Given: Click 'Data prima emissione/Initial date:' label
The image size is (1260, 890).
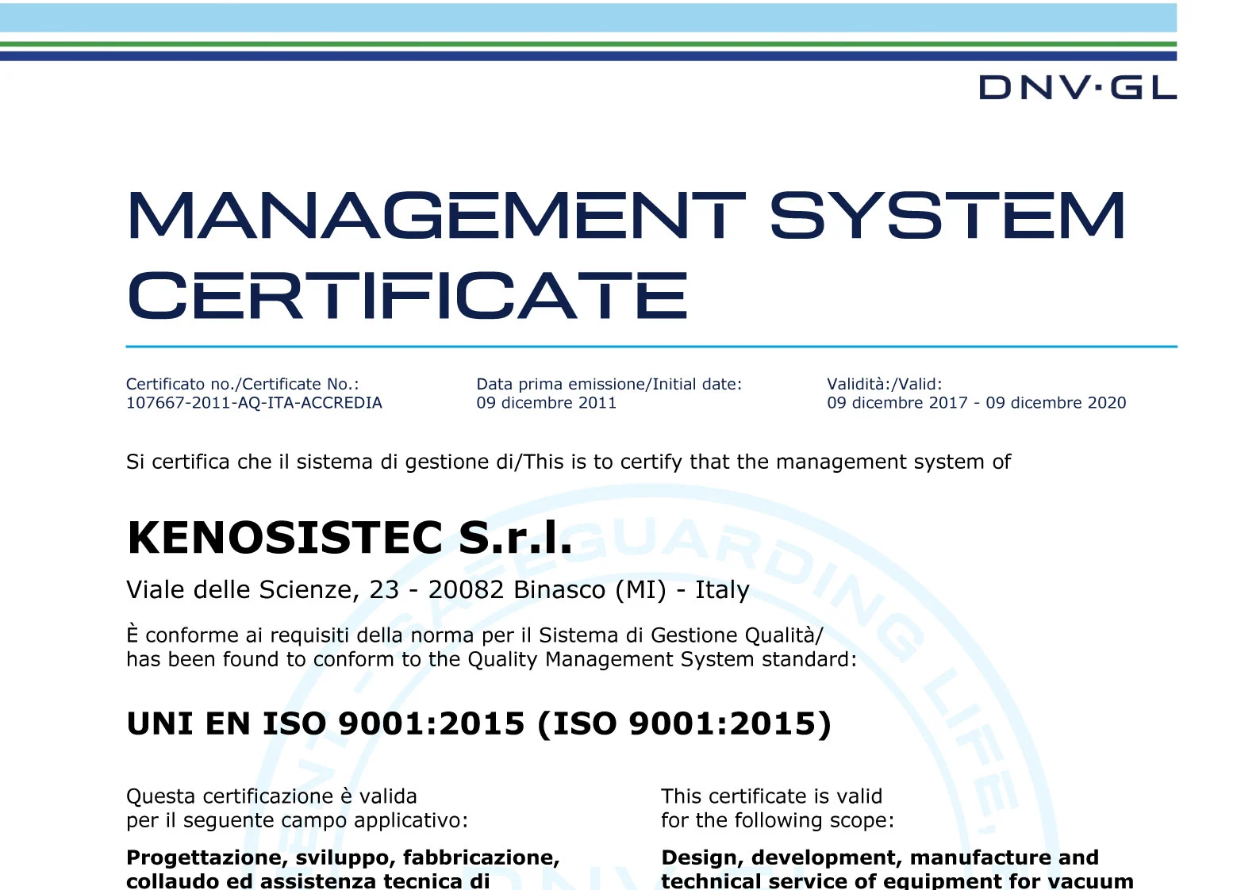Looking at the screenshot, I should click(609, 384).
